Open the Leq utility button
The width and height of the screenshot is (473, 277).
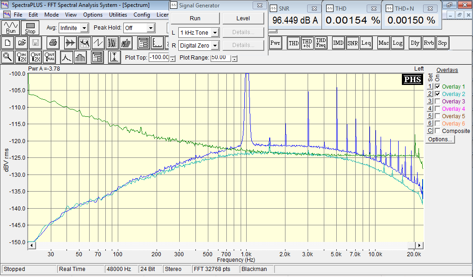point(366,43)
